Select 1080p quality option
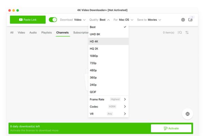205x136 pixels. (108, 56)
